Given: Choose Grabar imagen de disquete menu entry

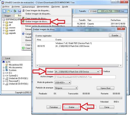Looking at the screenshot, I should tap(38, 14).
